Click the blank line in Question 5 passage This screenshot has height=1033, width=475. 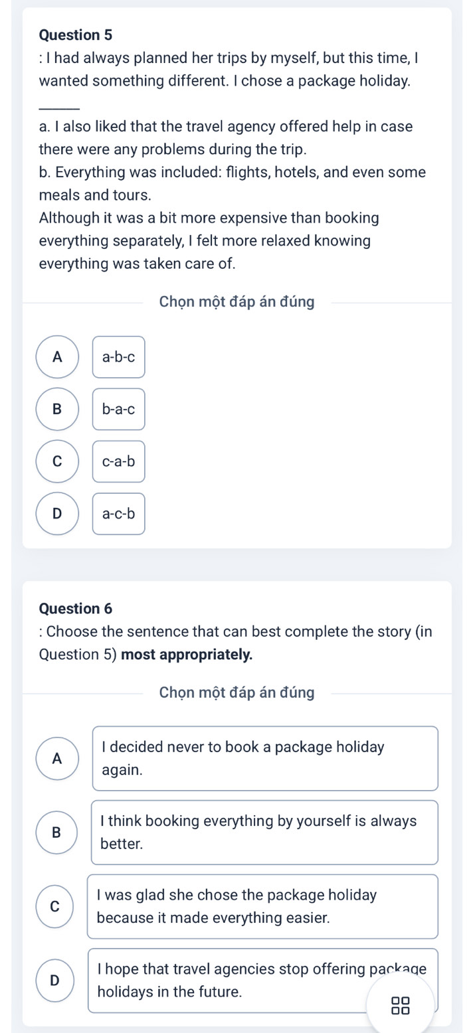59,108
